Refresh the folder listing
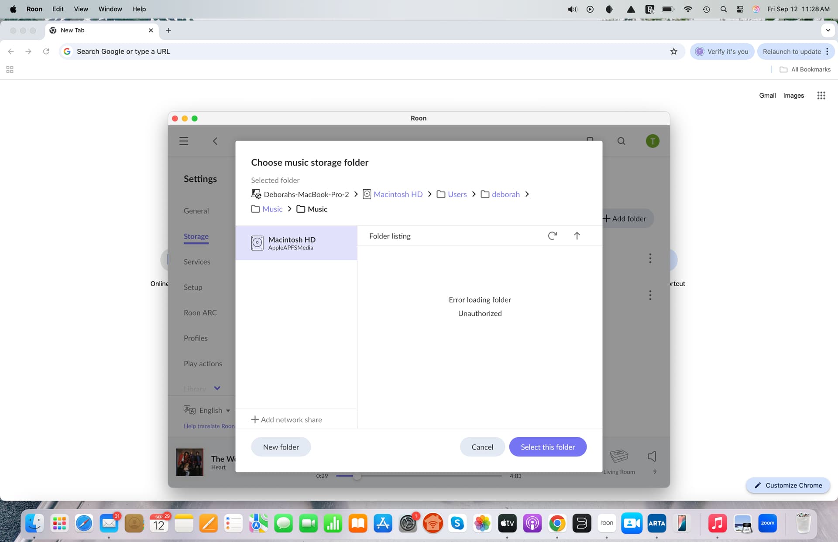The image size is (838, 542). pyautogui.click(x=552, y=236)
